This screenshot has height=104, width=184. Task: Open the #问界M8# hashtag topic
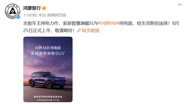click(x=109, y=23)
